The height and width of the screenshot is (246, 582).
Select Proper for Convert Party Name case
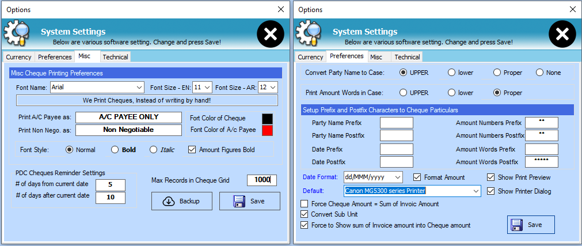[x=497, y=73]
